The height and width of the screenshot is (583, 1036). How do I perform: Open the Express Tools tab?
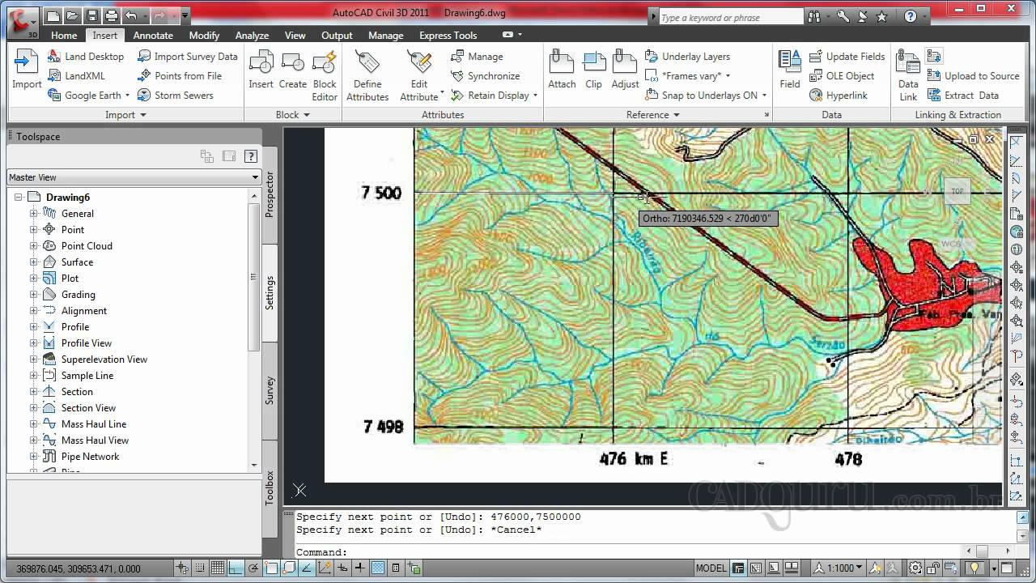[448, 36]
